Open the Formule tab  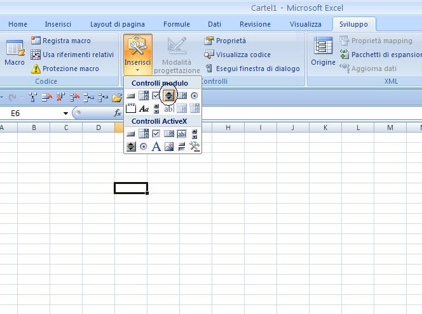177,24
